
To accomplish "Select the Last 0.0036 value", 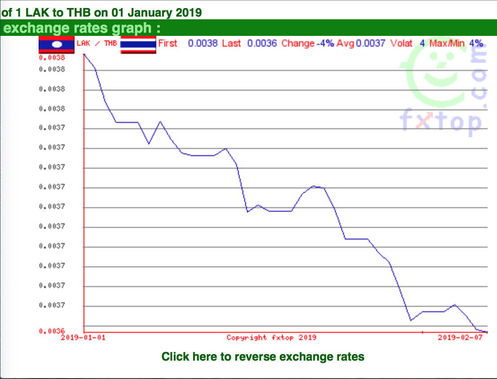I will [250, 44].
